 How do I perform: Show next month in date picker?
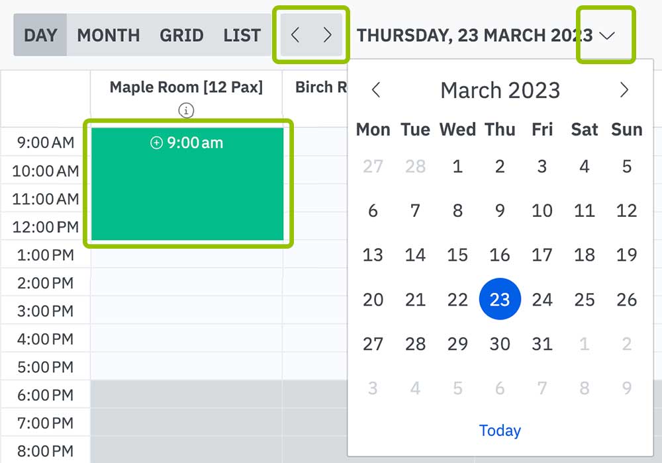[x=624, y=90]
